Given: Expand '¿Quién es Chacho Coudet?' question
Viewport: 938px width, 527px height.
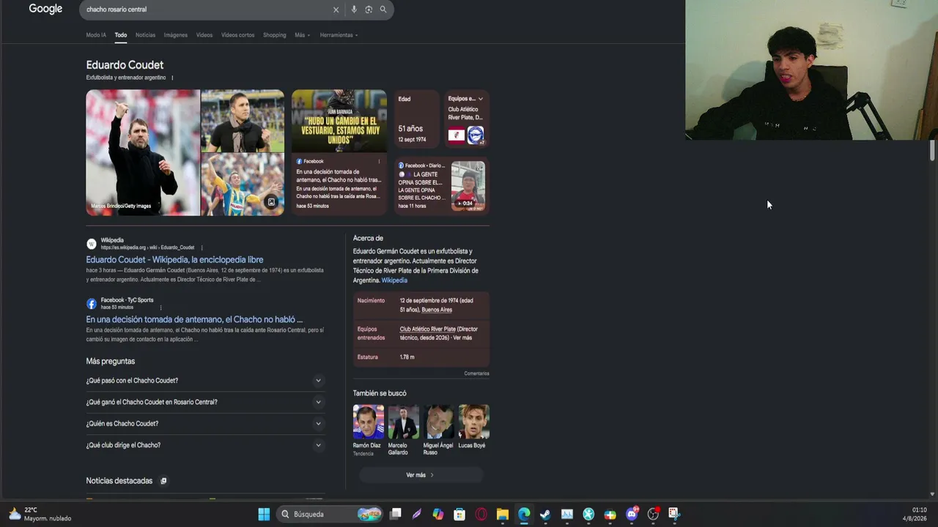Looking at the screenshot, I should (205, 423).
